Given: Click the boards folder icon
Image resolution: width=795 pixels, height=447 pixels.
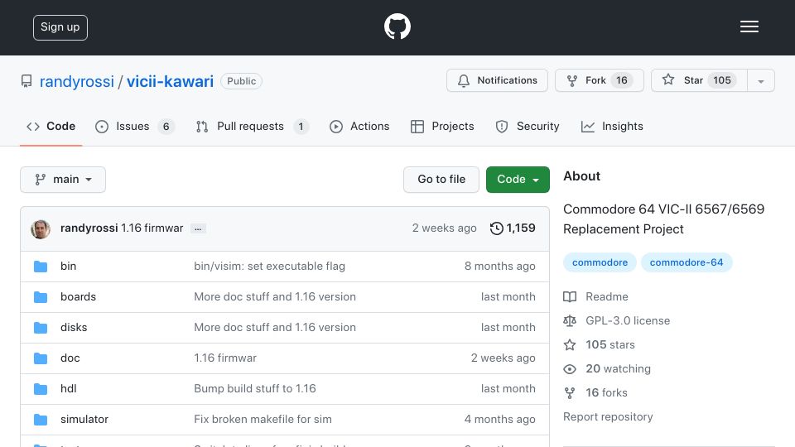Looking at the screenshot, I should [41, 297].
